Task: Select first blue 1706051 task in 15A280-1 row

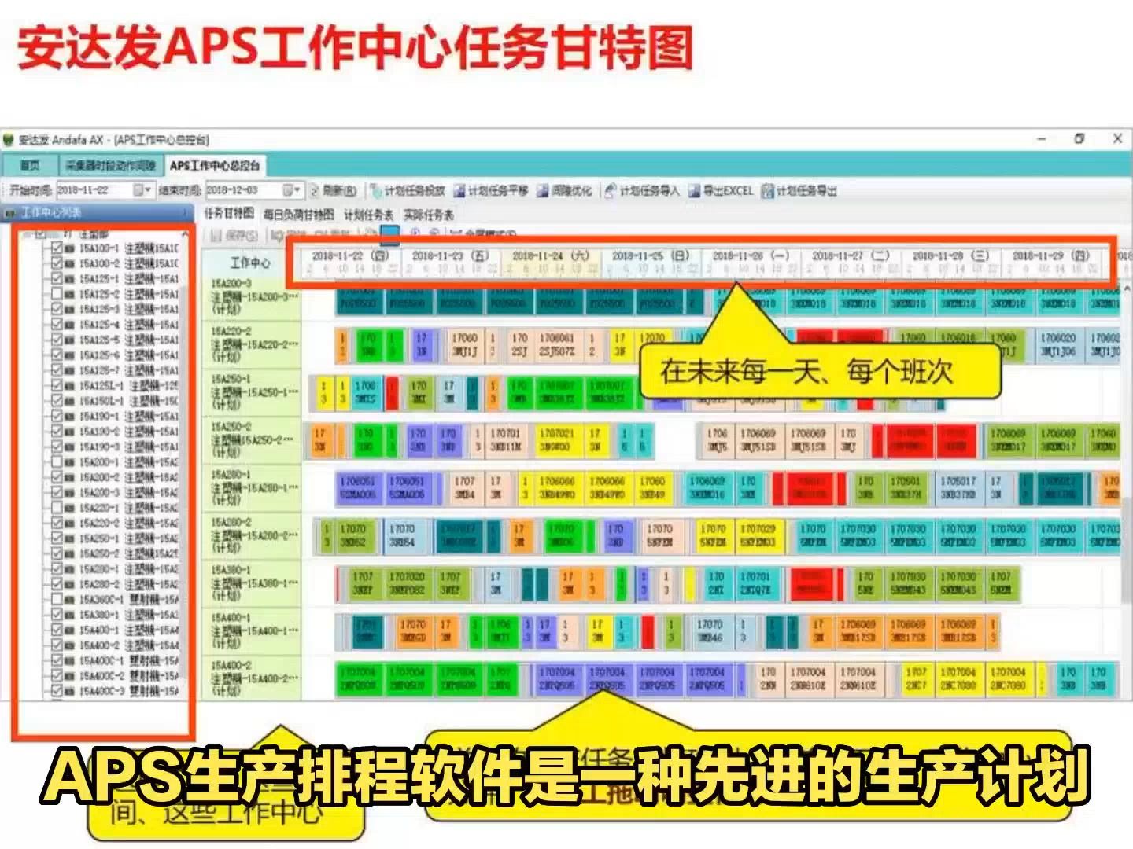Action: pos(359,487)
